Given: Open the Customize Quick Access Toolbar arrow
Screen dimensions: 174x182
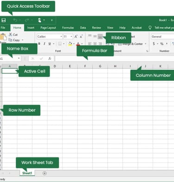Looking at the screenshot, I should coord(52,20).
